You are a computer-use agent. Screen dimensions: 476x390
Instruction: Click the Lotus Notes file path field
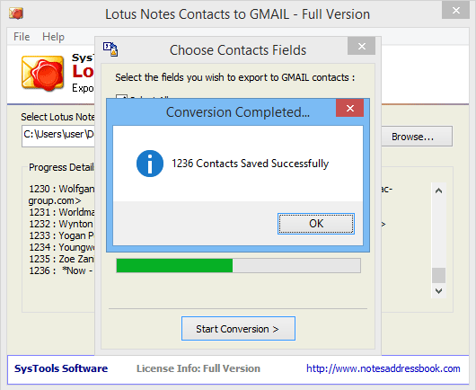[x=58, y=135]
